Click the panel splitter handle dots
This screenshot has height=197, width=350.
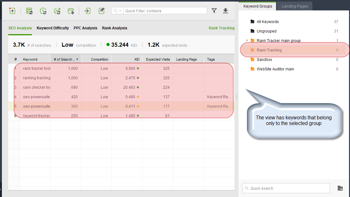click(x=236, y=97)
